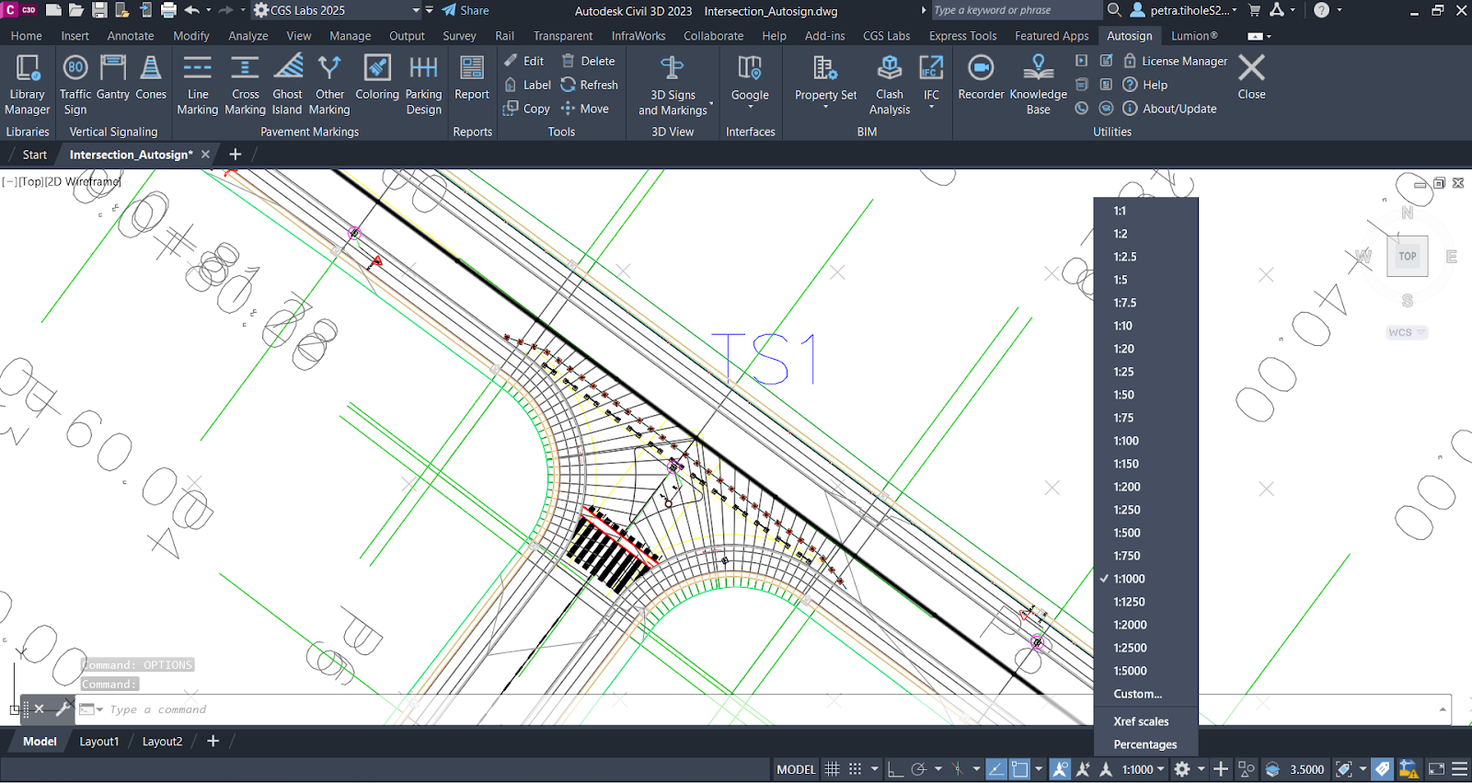Toggle grid display in status bar
The height and width of the screenshot is (783, 1472).
pyautogui.click(x=832, y=769)
